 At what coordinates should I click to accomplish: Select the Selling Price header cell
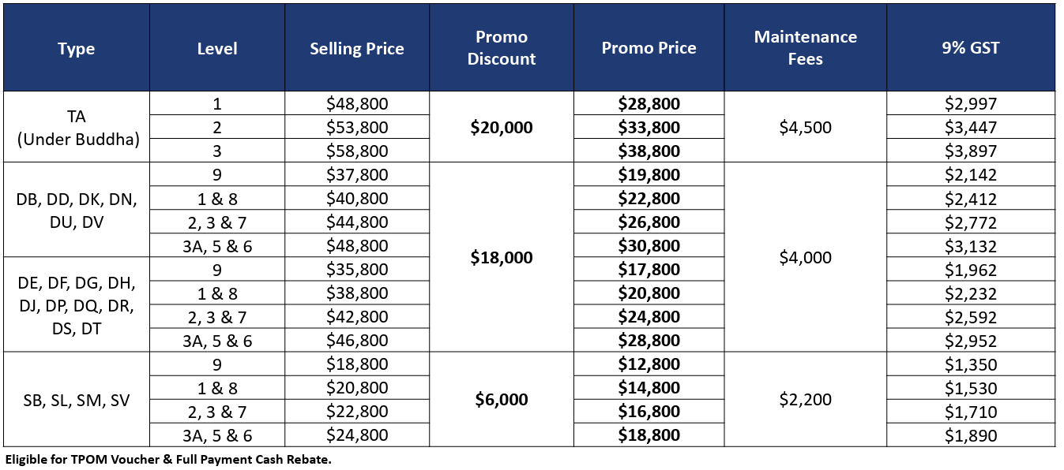click(x=357, y=47)
